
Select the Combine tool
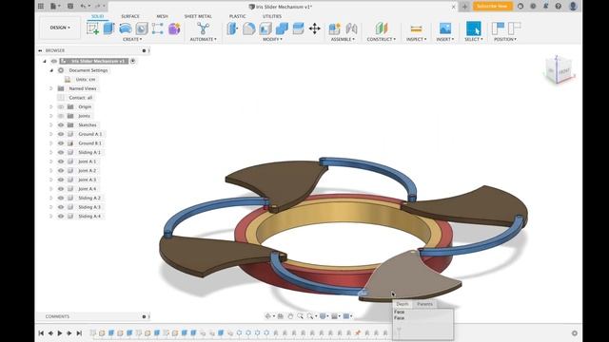pos(282,28)
